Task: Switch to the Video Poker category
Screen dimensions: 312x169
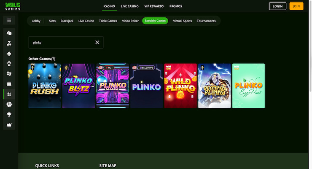Action: point(130,21)
